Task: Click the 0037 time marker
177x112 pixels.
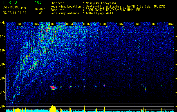Action: click(x=120, y=24)
